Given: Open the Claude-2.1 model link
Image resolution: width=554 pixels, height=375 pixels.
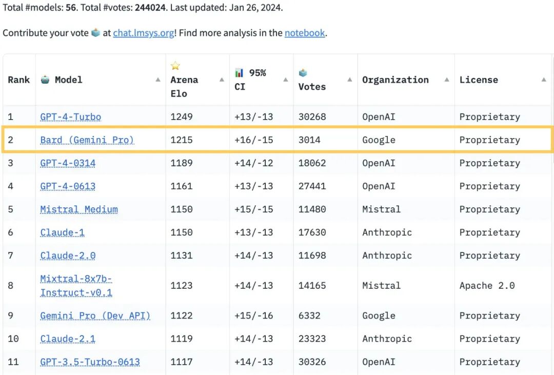Looking at the screenshot, I should 68,339.
